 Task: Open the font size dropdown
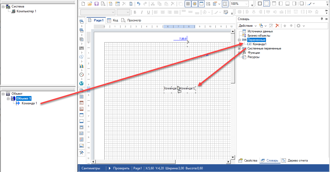pos(127,12)
